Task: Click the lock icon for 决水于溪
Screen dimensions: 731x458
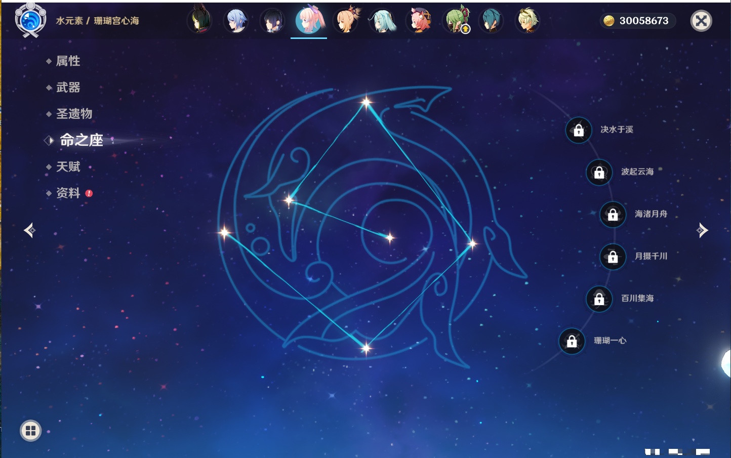Action: pos(579,130)
